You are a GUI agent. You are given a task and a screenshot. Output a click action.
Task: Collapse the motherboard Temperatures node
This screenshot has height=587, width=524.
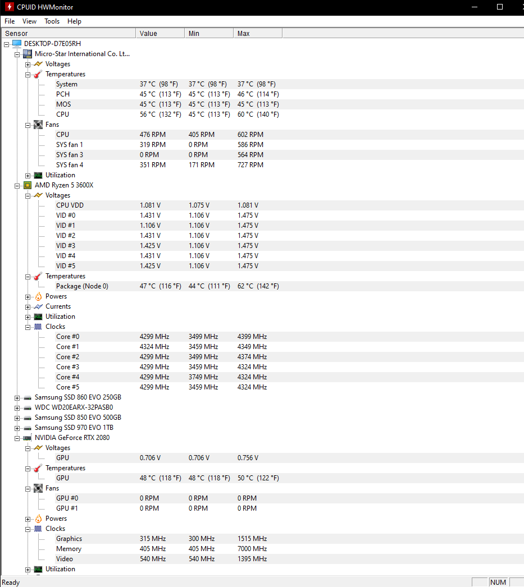[28, 75]
